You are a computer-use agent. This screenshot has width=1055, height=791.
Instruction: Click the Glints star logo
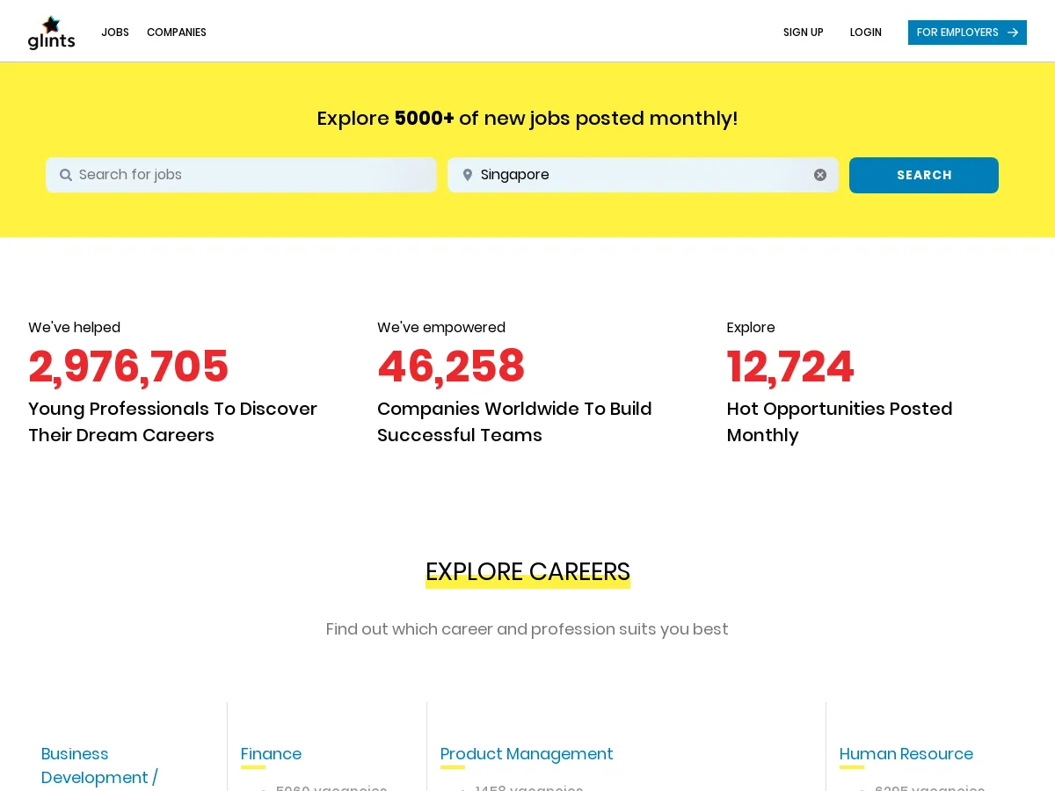coord(51,33)
